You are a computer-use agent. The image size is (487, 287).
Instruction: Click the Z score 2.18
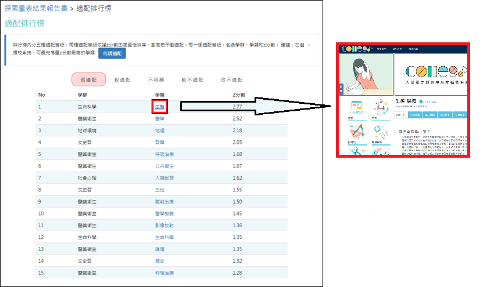click(x=237, y=130)
